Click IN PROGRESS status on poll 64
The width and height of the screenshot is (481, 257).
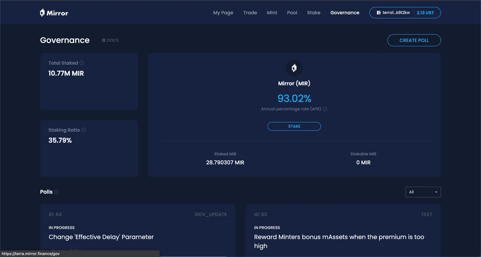point(62,228)
